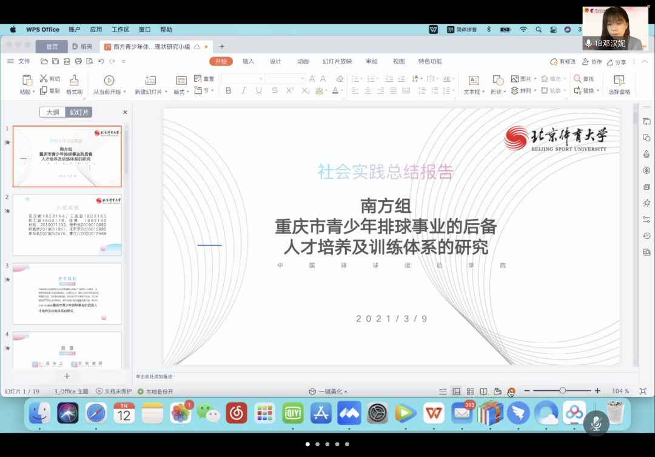
Task: Toggle Italic text formatting
Action: pyautogui.click(x=244, y=91)
